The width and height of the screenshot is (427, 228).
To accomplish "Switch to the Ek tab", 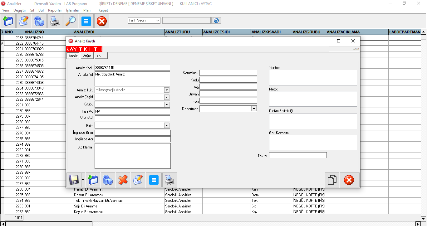I will [x=101, y=56].
